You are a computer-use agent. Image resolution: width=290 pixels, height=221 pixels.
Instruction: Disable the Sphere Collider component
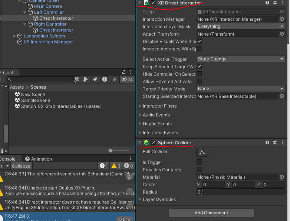[x=153, y=142]
